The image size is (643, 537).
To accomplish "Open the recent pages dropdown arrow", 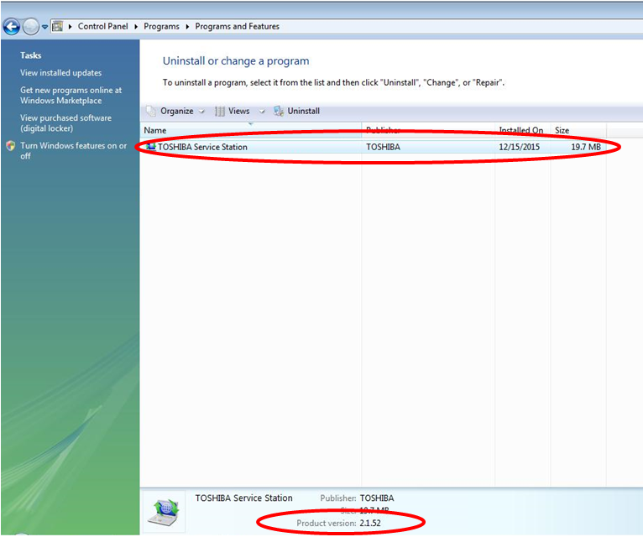I will click(44, 27).
